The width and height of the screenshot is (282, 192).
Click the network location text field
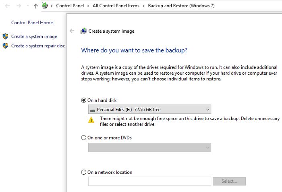[x=149, y=181]
